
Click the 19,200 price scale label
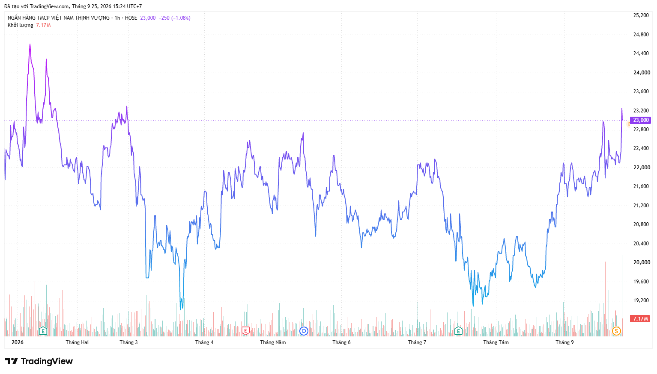[641, 300]
